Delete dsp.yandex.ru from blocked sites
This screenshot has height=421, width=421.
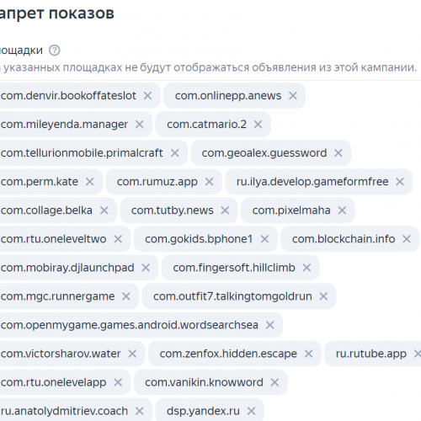pos(251,411)
